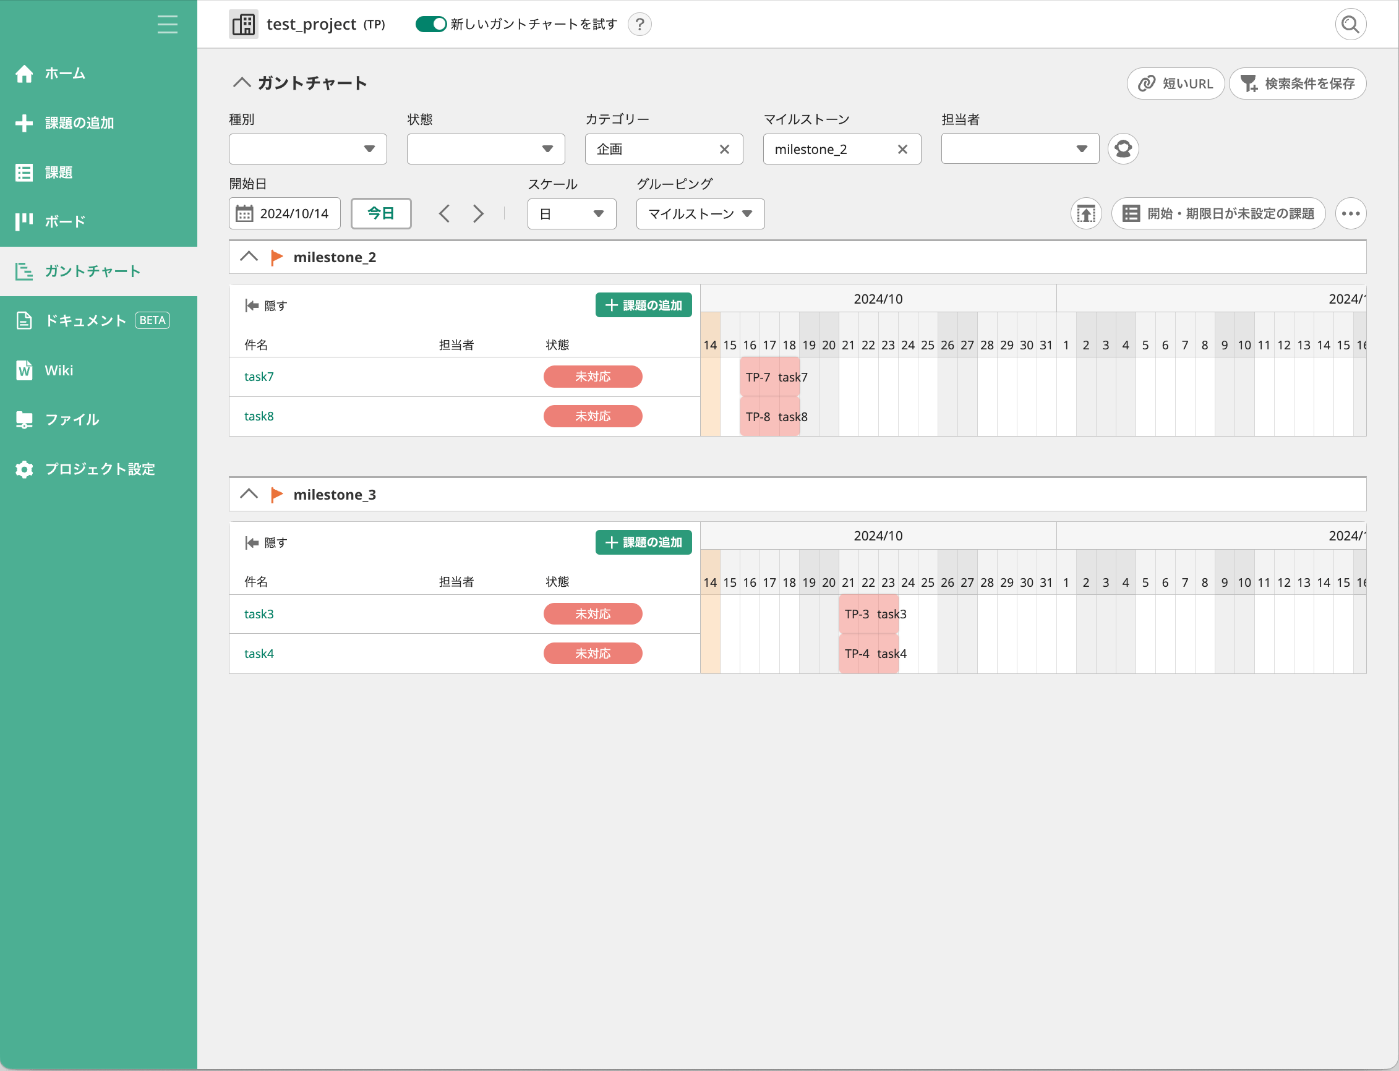Hide the milestone_2 issue list panel
The image size is (1399, 1071).
coord(266,306)
